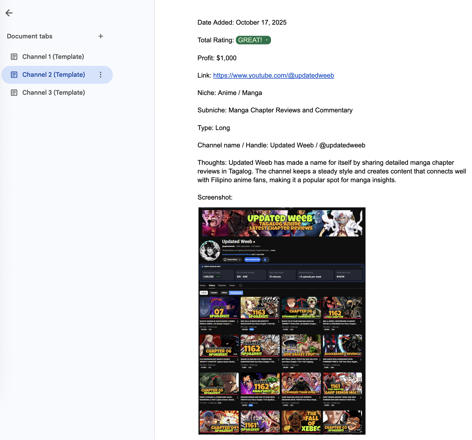
Task: Click the Document tabs heading
Action: point(30,36)
